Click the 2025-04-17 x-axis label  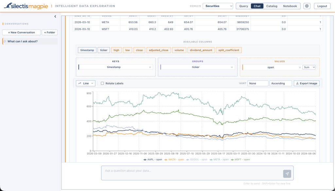[218, 154]
